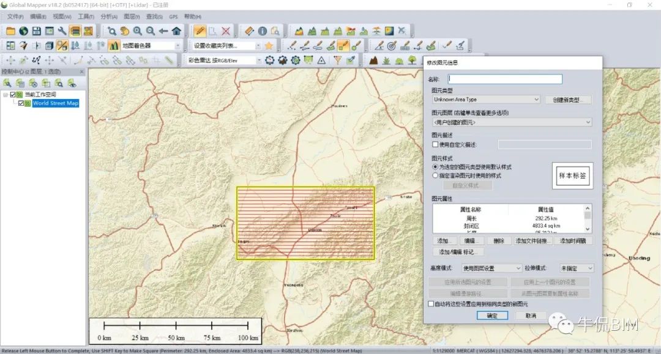Click the 确定 button
The height and width of the screenshot is (354, 661).
point(492,315)
